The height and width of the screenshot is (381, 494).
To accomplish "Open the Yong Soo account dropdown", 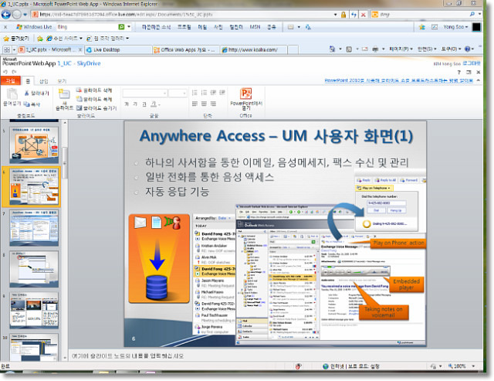I will point(455,27).
